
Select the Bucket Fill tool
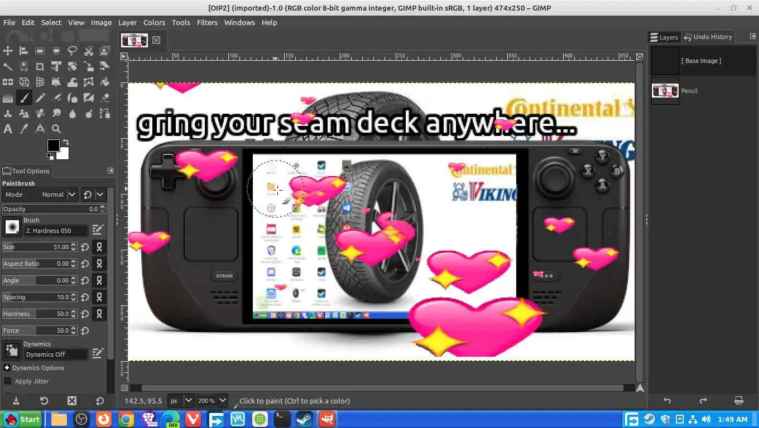[105, 82]
